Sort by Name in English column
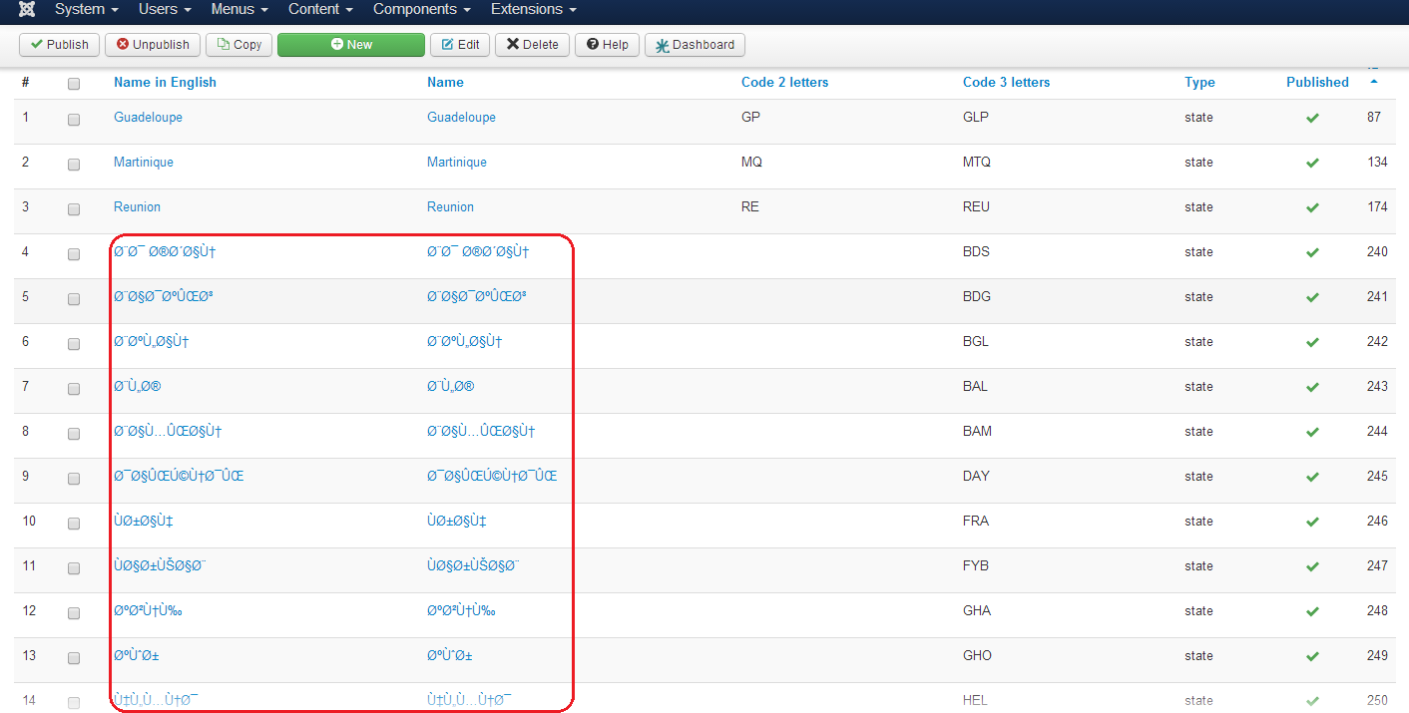 165,83
